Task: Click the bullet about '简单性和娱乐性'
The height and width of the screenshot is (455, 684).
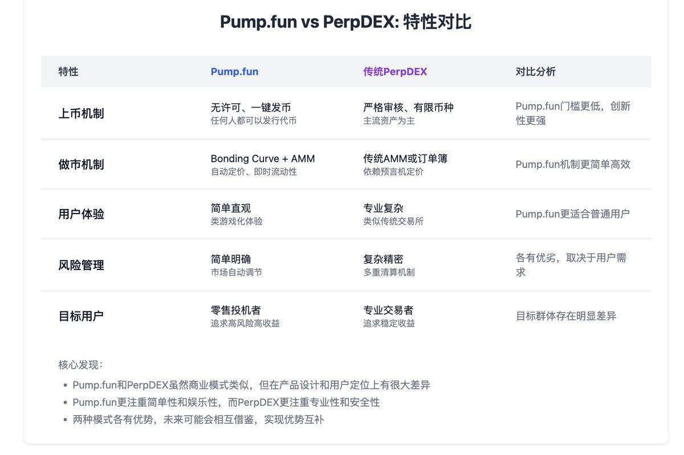Action: point(226,402)
